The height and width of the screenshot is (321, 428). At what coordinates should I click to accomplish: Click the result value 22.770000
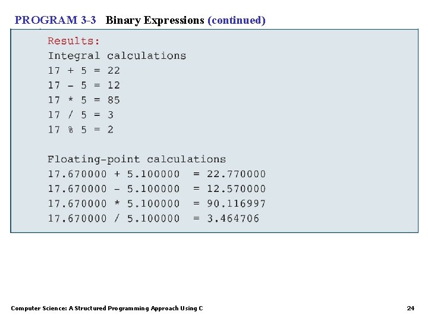(x=236, y=174)
